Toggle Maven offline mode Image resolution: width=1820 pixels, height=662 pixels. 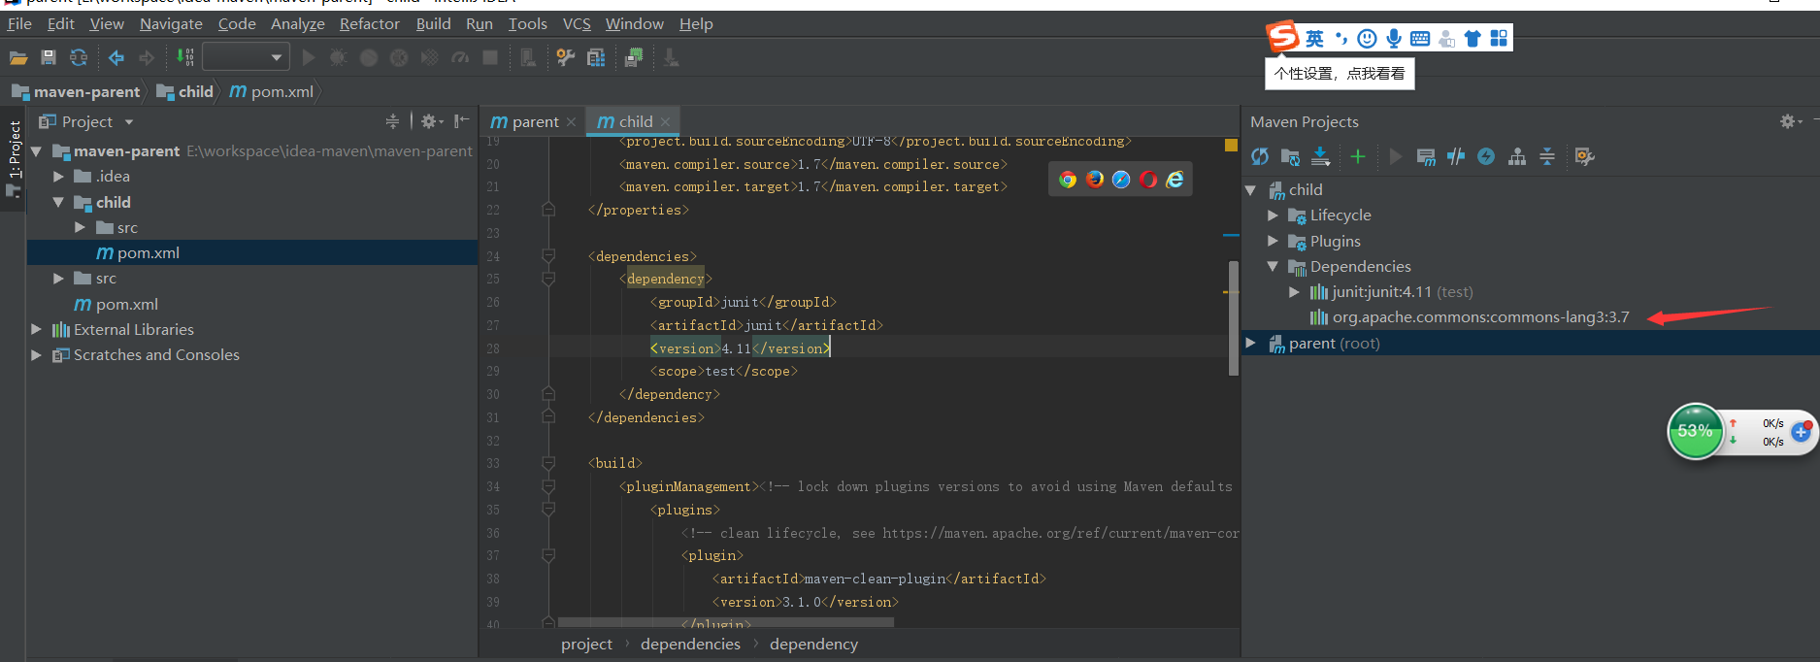tap(1456, 156)
